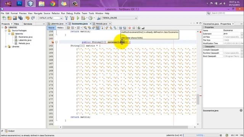Build the project with the hammer icon

tap(66, 18)
